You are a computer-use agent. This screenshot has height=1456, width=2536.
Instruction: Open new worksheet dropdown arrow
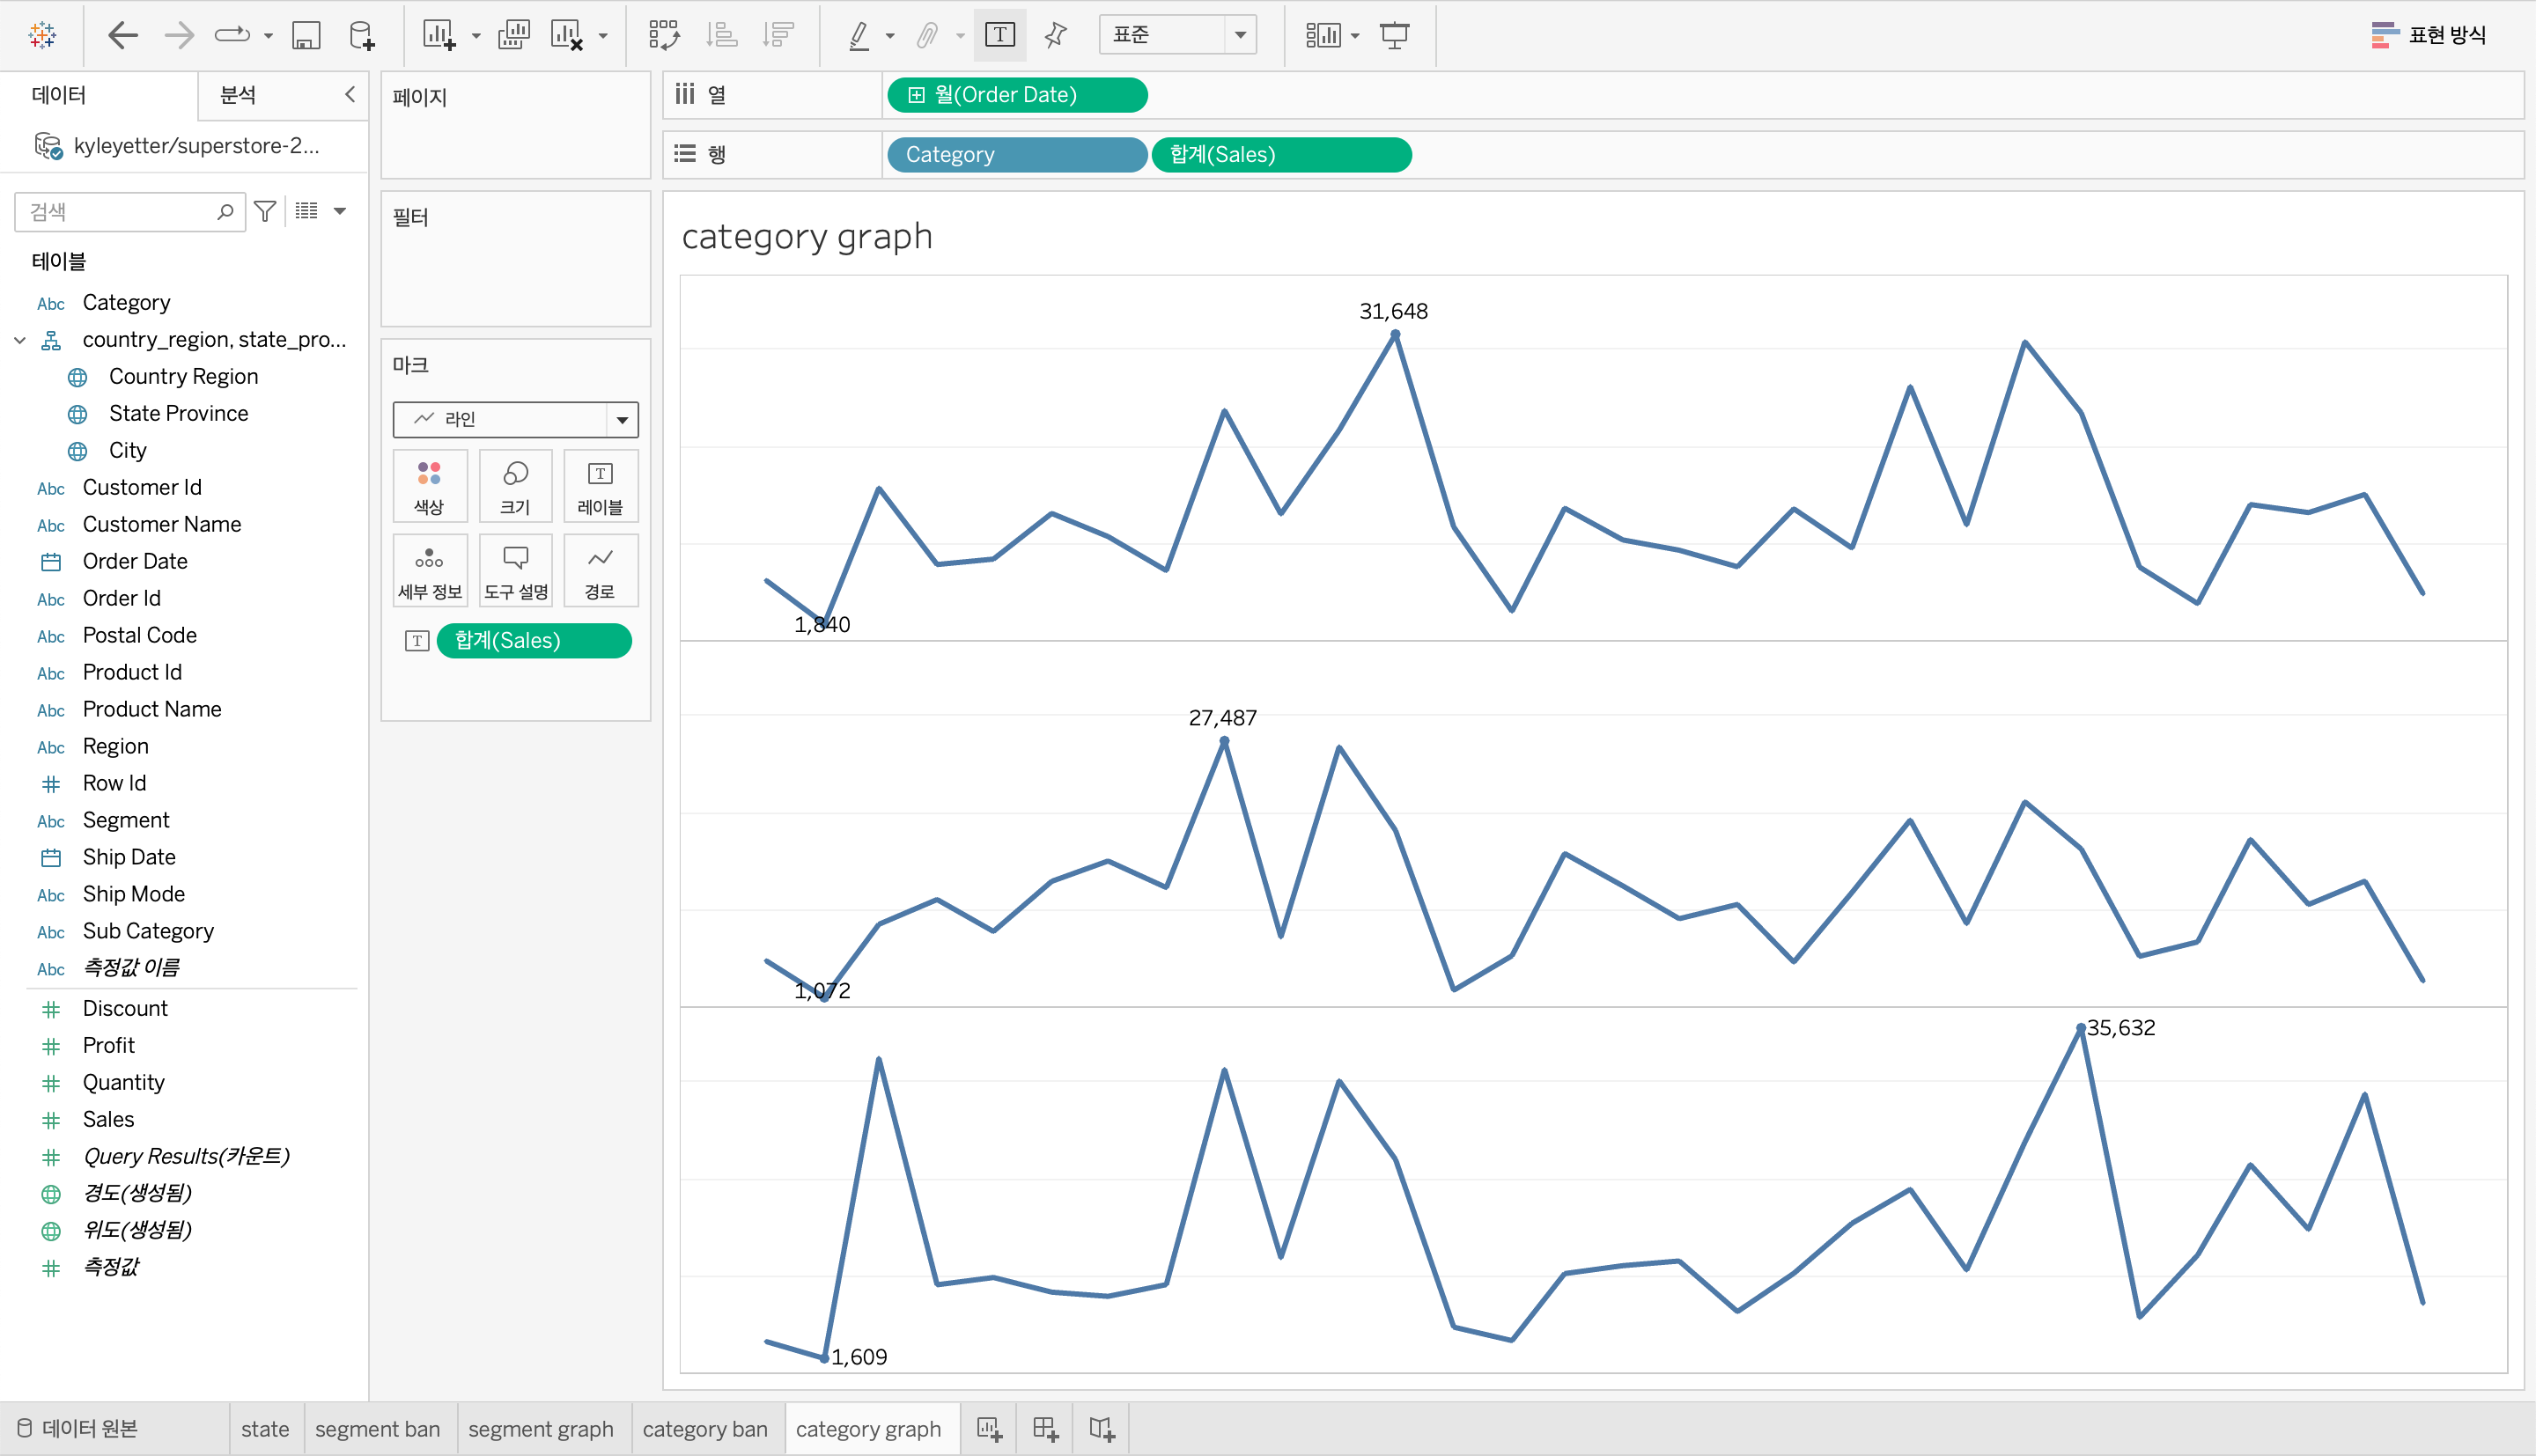(x=476, y=36)
